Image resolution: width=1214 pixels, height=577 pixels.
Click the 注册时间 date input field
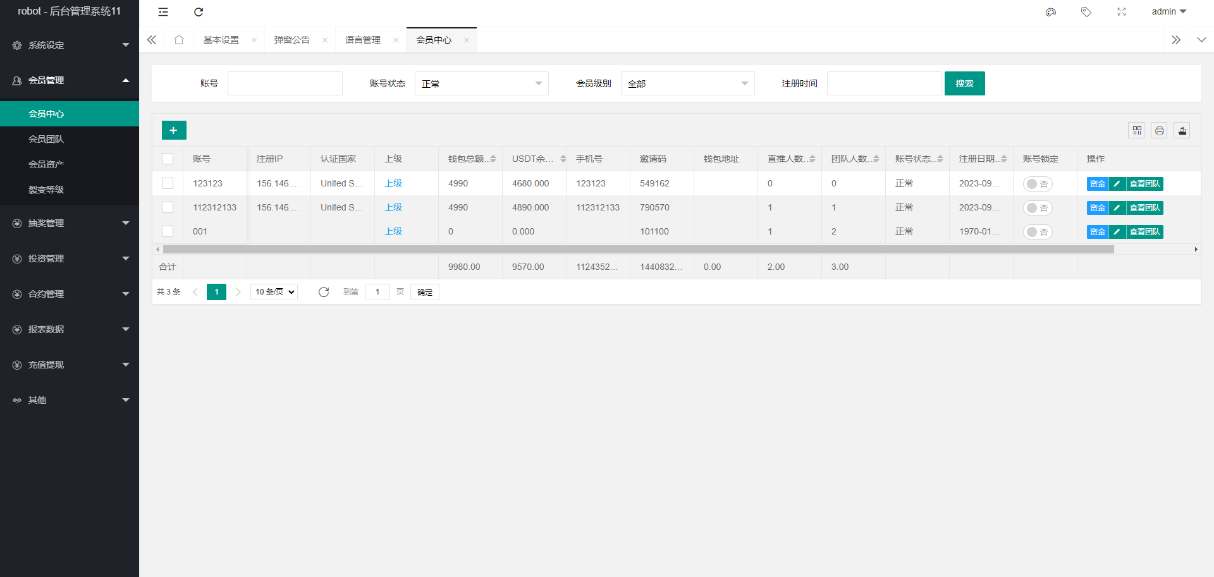point(884,83)
